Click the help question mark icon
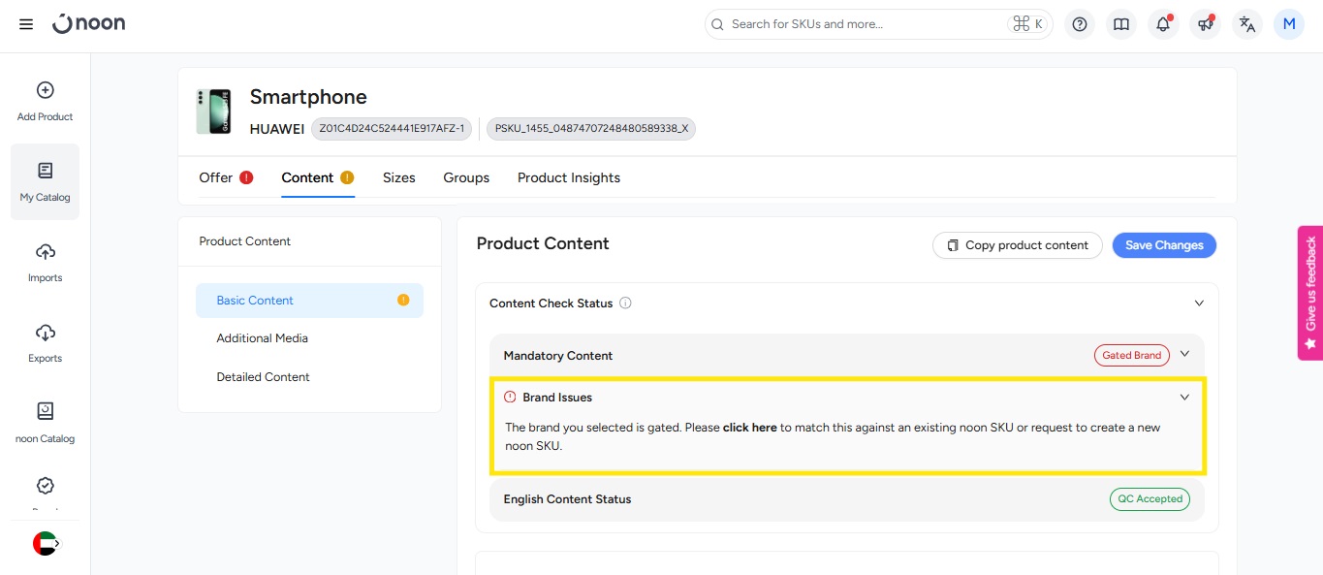 pyautogui.click(x=1080, y=24)
